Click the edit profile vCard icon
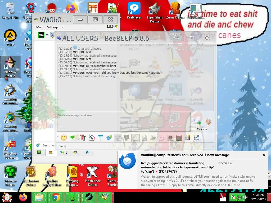Screen dimensions: 271x203 pyautogui.click(x=52, y=35)
